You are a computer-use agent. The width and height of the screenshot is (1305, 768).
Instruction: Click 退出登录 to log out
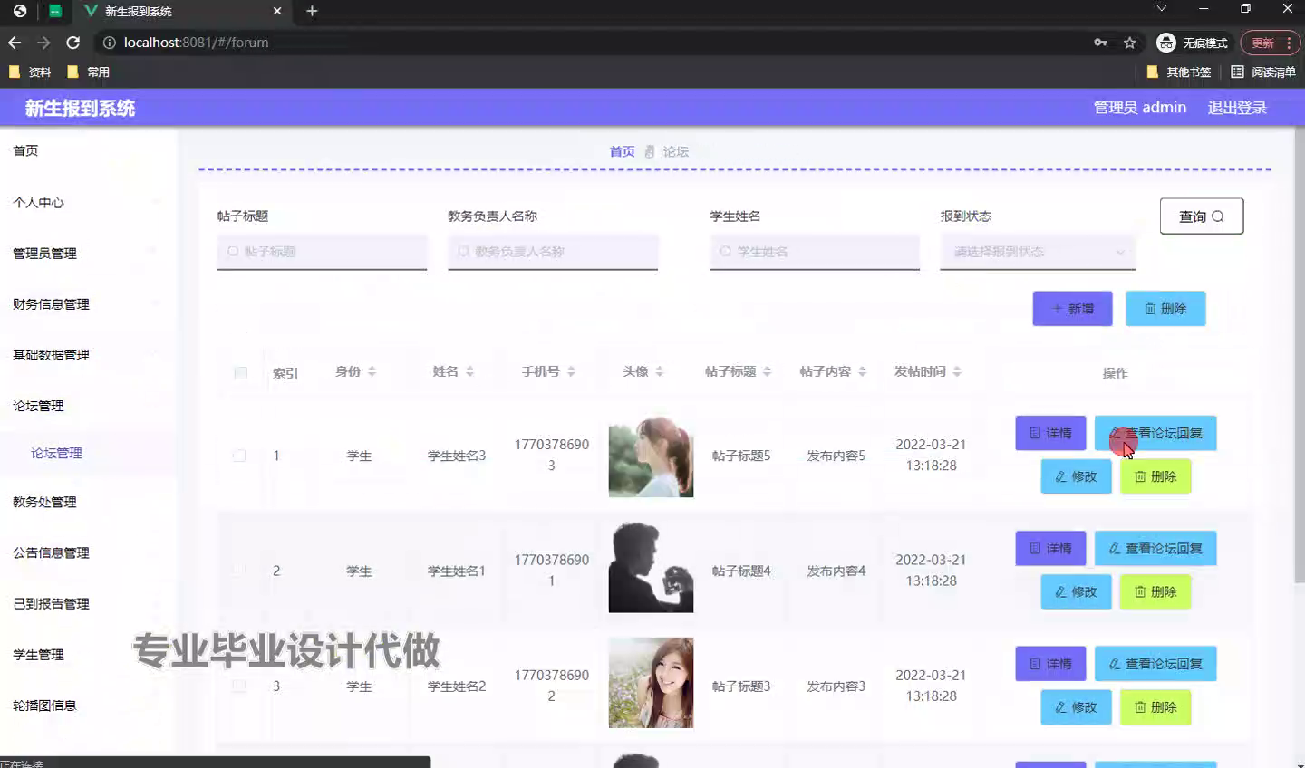(x=1237, y=108)
